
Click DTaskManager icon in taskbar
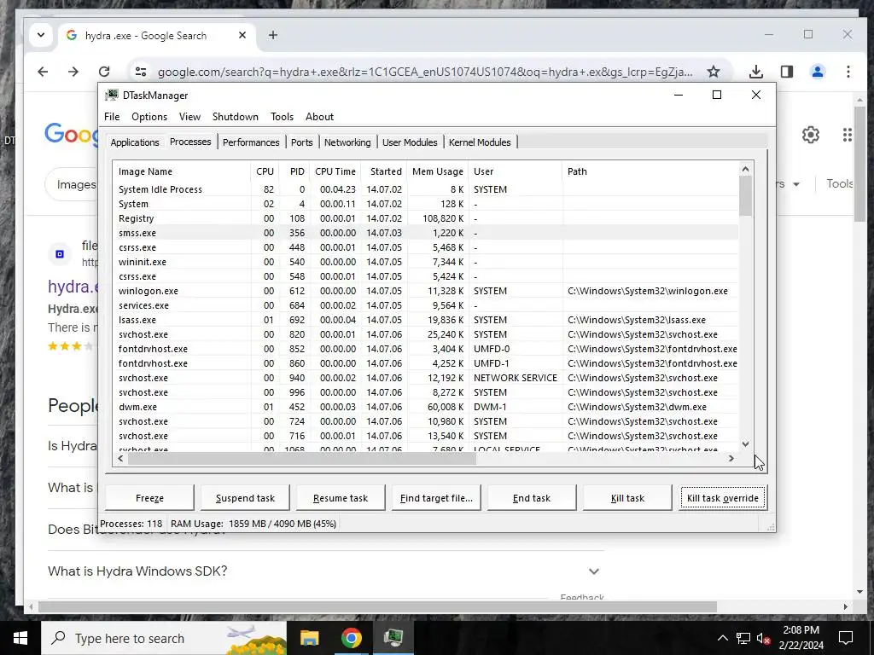[x=393, y=637]
